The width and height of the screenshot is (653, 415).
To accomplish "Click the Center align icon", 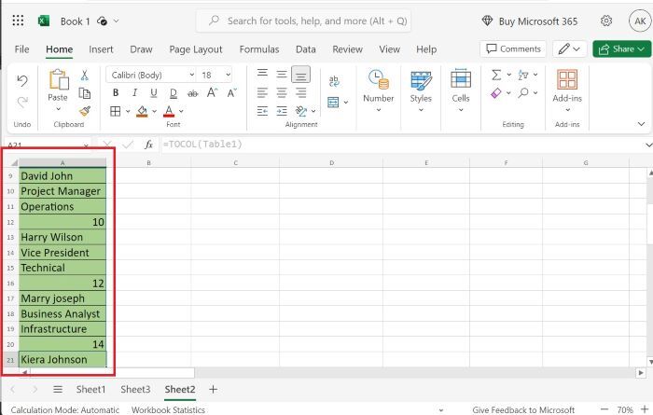I will (282, 92).
